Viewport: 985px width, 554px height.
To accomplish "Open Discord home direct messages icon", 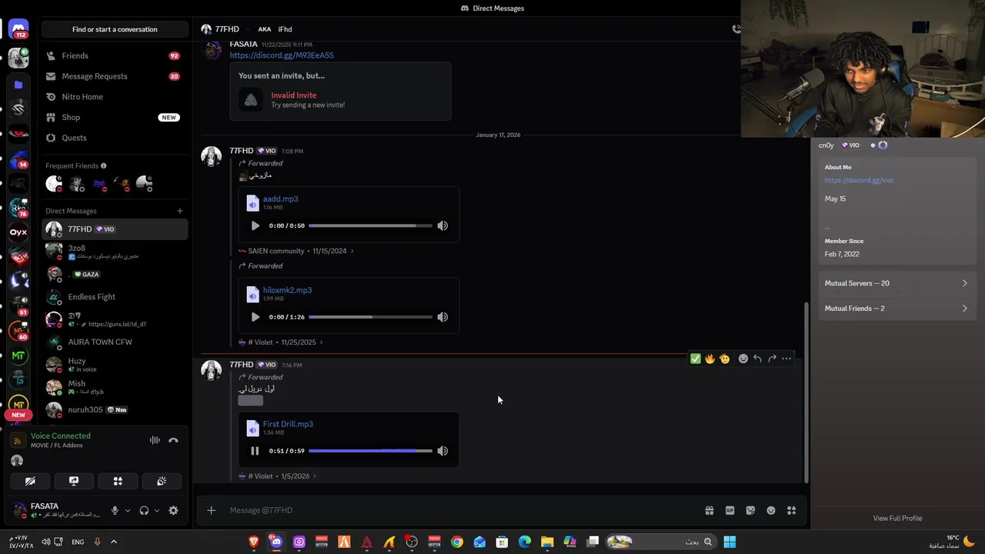I will point(18,28).
